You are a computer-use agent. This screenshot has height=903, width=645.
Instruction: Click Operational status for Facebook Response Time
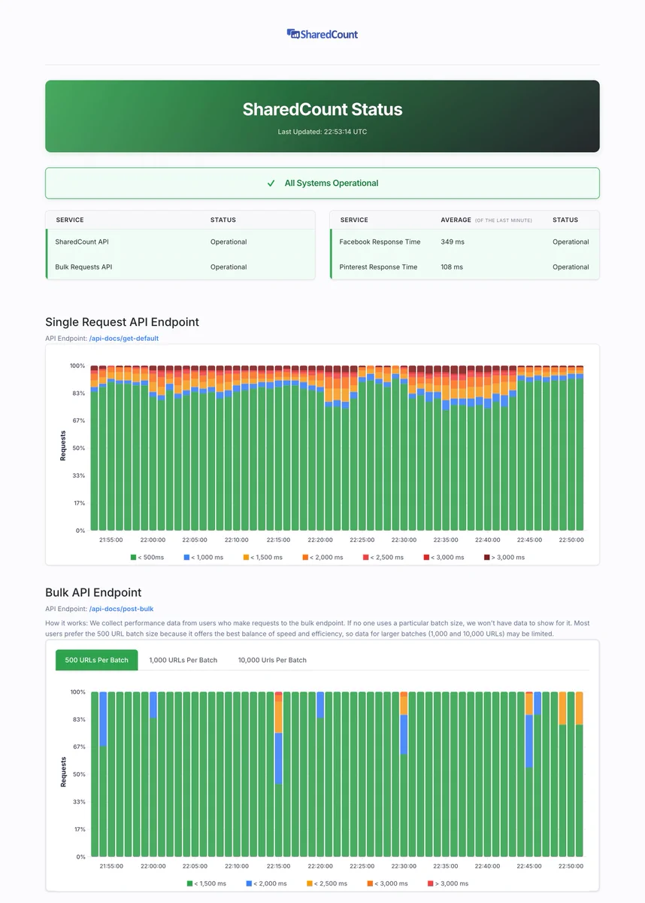click(x=571, y=242)
